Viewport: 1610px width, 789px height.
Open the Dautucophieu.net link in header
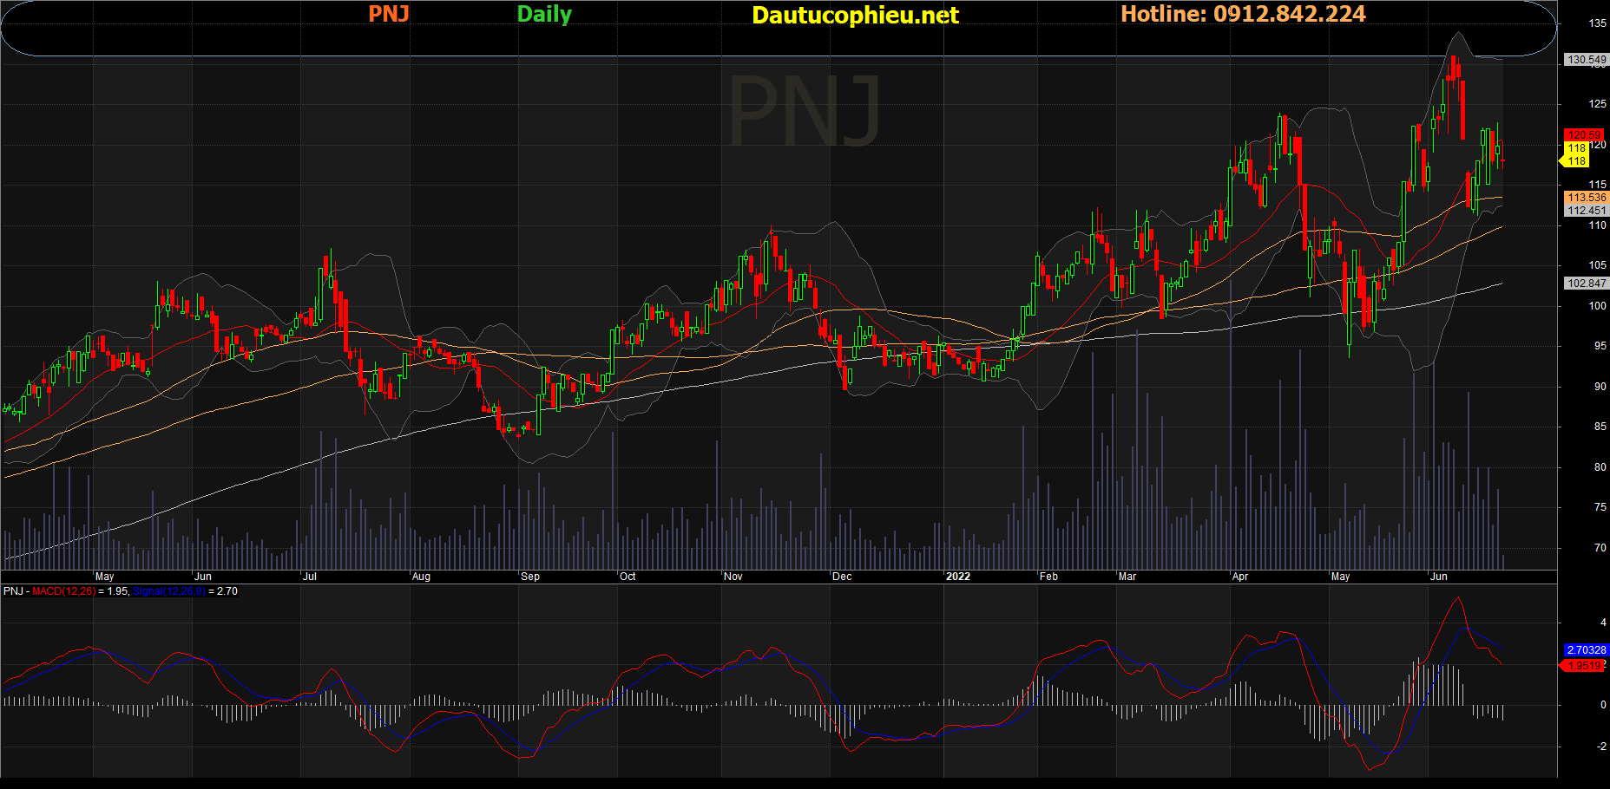pyautogui.click(x=855, y=15)
